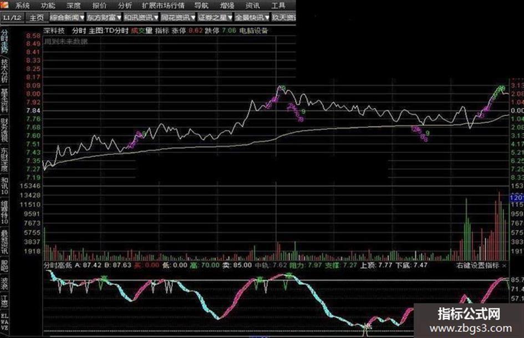This screenshot has height=338, width=524.
Task: Select the 东财深度 sidebar tab
Action: tap(4, 159)
